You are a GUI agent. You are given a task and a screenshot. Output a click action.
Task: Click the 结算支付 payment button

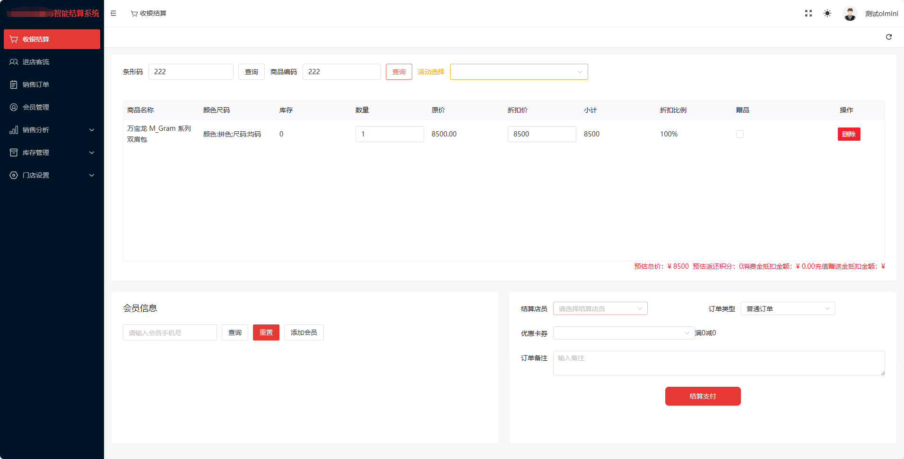(703, 396)
